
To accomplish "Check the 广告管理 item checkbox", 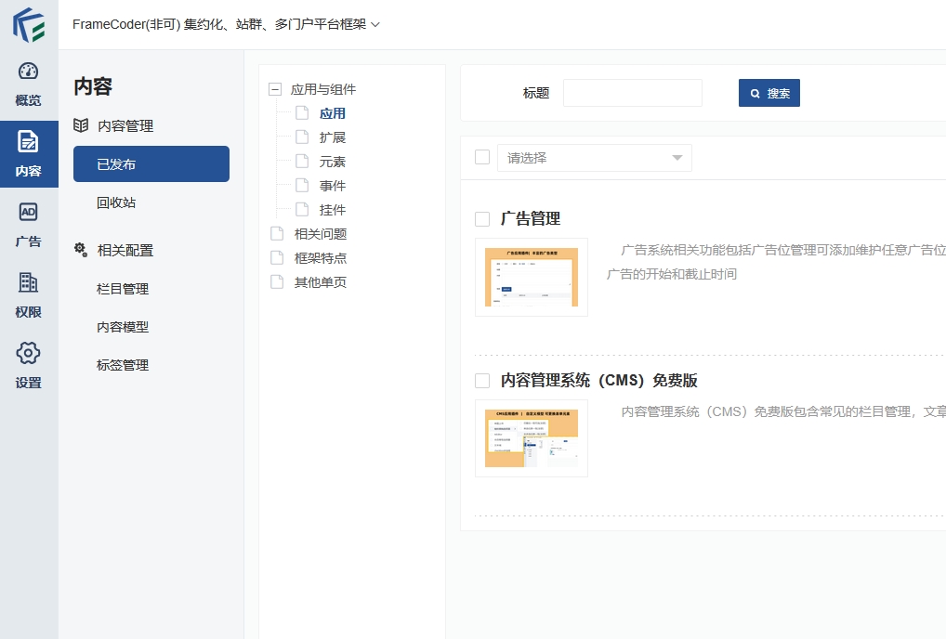I will pyautogui.click(x=482, y=219).
